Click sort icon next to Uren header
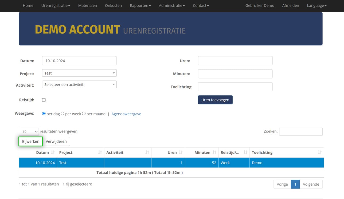The width and height of the screenshot is (344, 199). [x=181, y=153]
